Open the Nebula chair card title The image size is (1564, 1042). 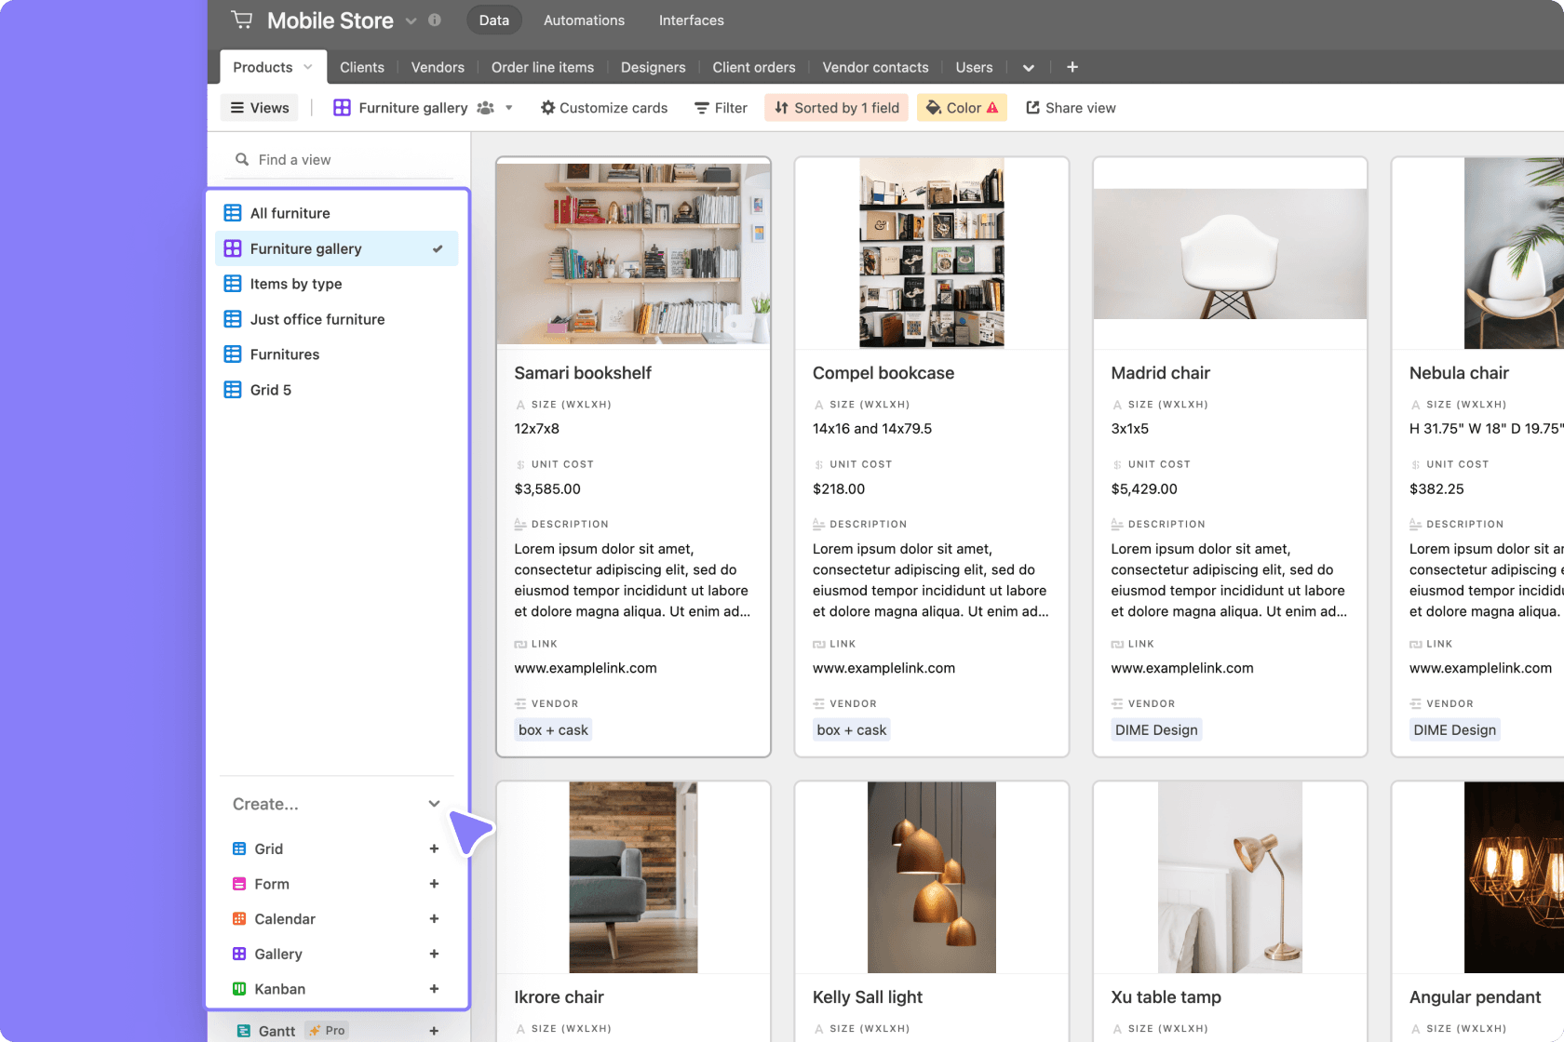(1459, 373)
